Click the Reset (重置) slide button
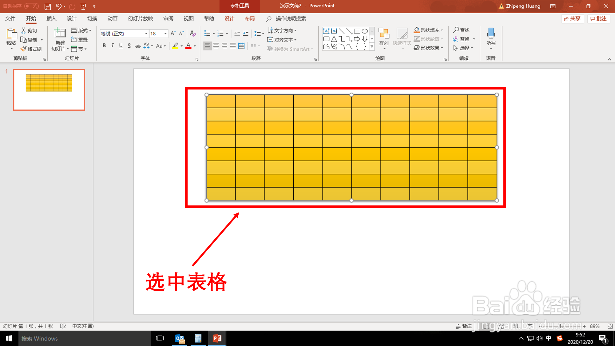The image size is (615, 346). (x=80, y=40)
